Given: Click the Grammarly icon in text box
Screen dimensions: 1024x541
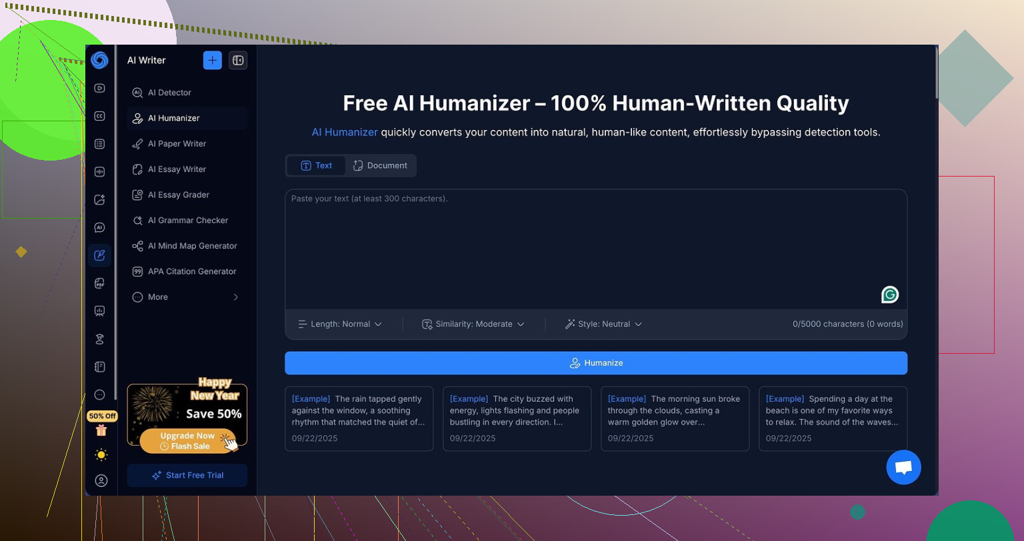Looking at the screenshot, I should tap(889, 294).
